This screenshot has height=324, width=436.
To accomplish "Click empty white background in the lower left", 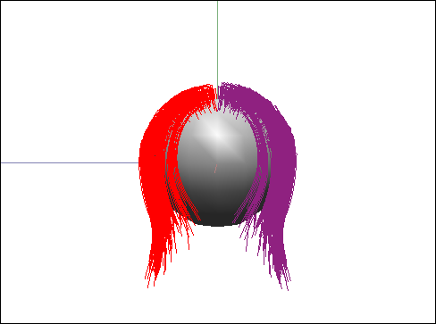I will click(69, 253).
